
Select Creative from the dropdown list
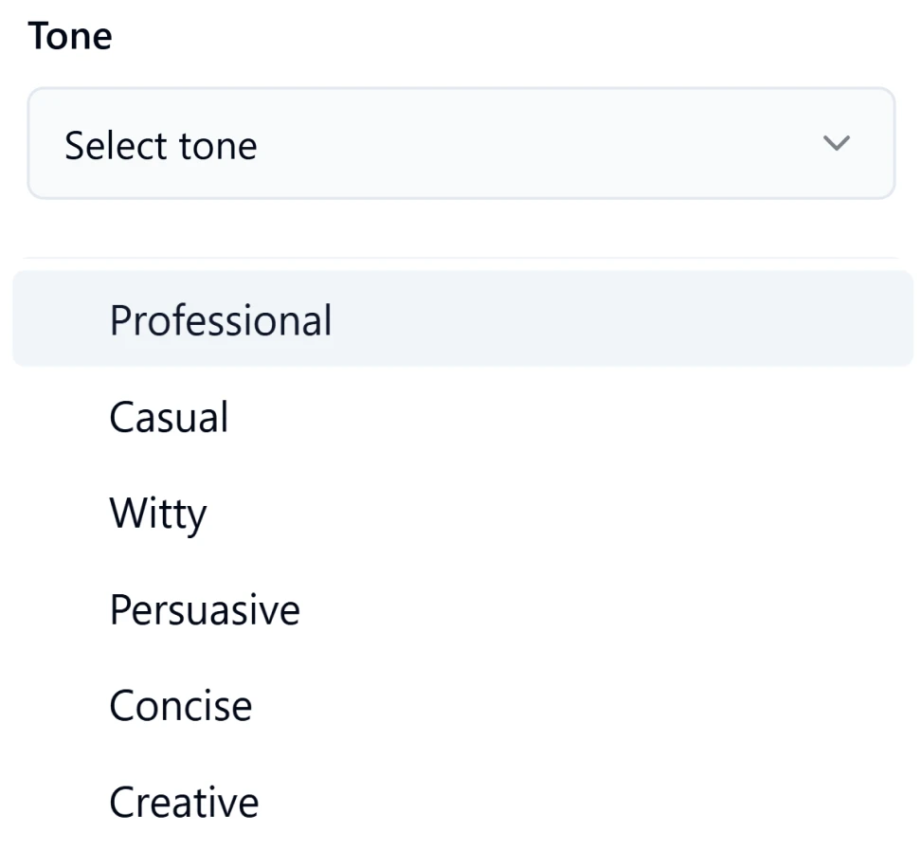[x=184, y=801]
